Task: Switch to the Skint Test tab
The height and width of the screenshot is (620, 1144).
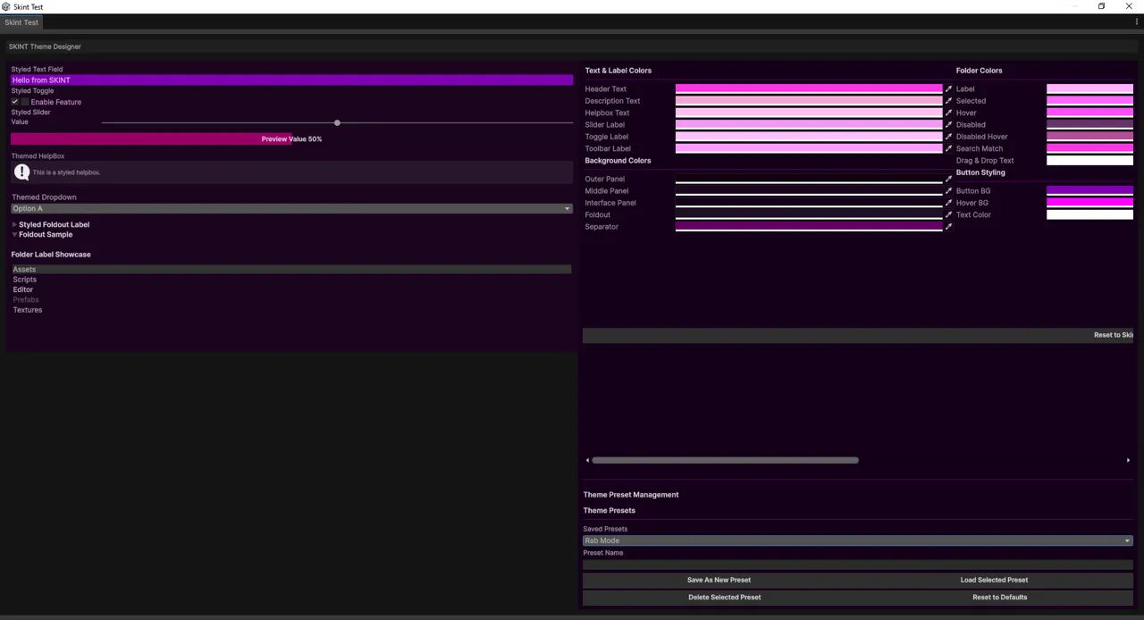Action: point(21,22)
